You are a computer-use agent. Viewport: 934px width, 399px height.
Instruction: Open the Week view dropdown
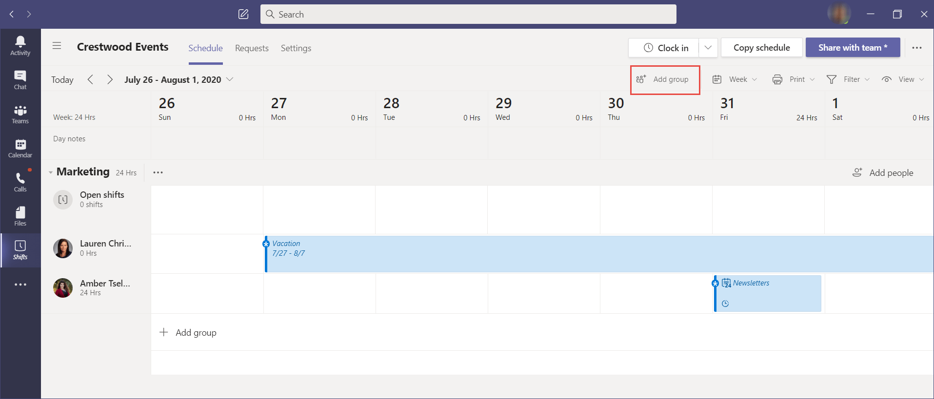click(735, 79)
